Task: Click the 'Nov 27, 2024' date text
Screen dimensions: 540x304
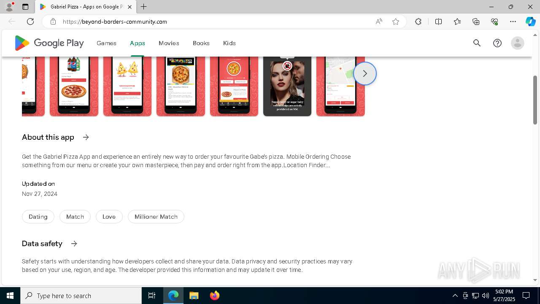Action: [x=40, y=194]
